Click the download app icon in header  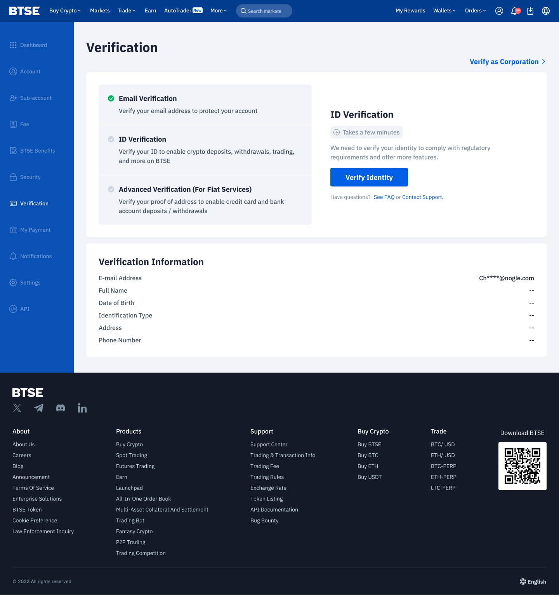(x=530, y=11)
